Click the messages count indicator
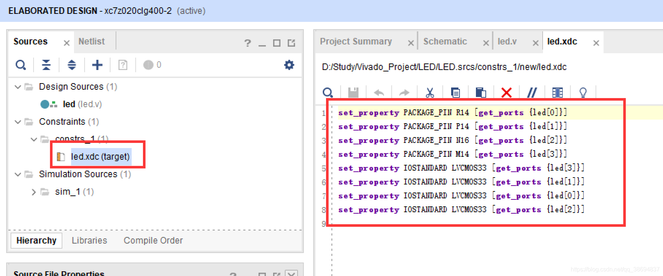The height and width of the screenshot is (276, 663). coord(152,65)
